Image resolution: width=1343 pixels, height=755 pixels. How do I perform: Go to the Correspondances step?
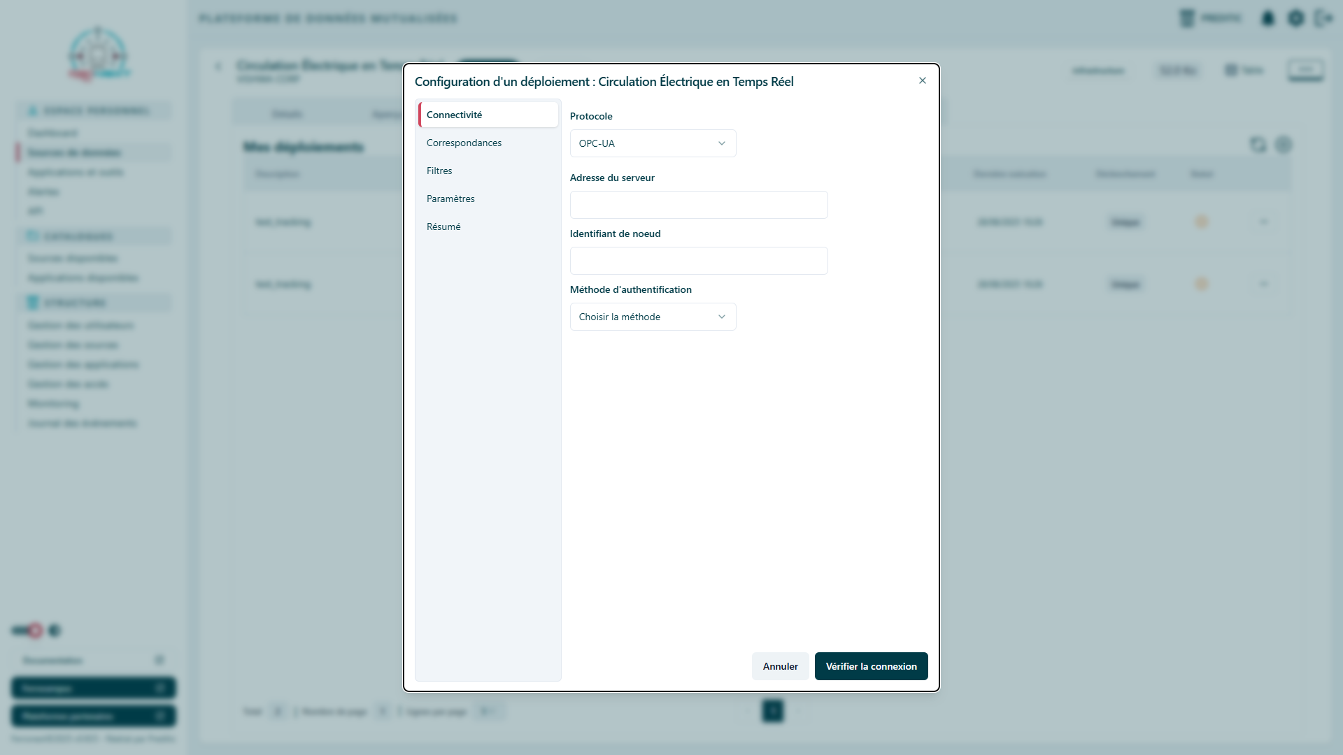488,143
